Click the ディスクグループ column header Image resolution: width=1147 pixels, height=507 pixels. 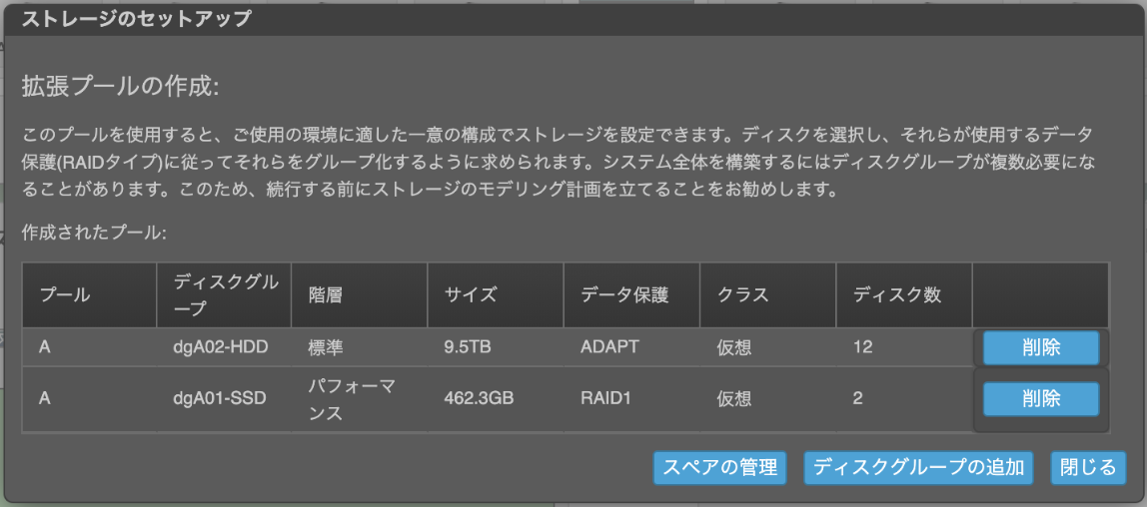[223, 295]
